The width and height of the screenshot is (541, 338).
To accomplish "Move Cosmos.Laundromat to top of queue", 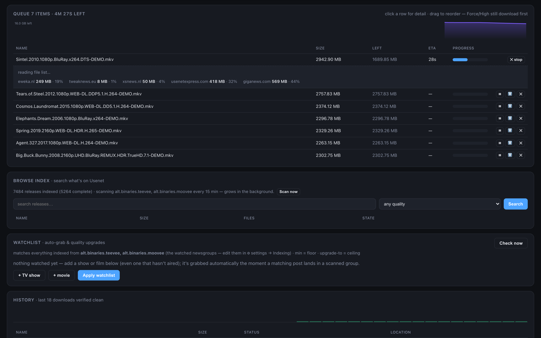I will coord(510,106).
